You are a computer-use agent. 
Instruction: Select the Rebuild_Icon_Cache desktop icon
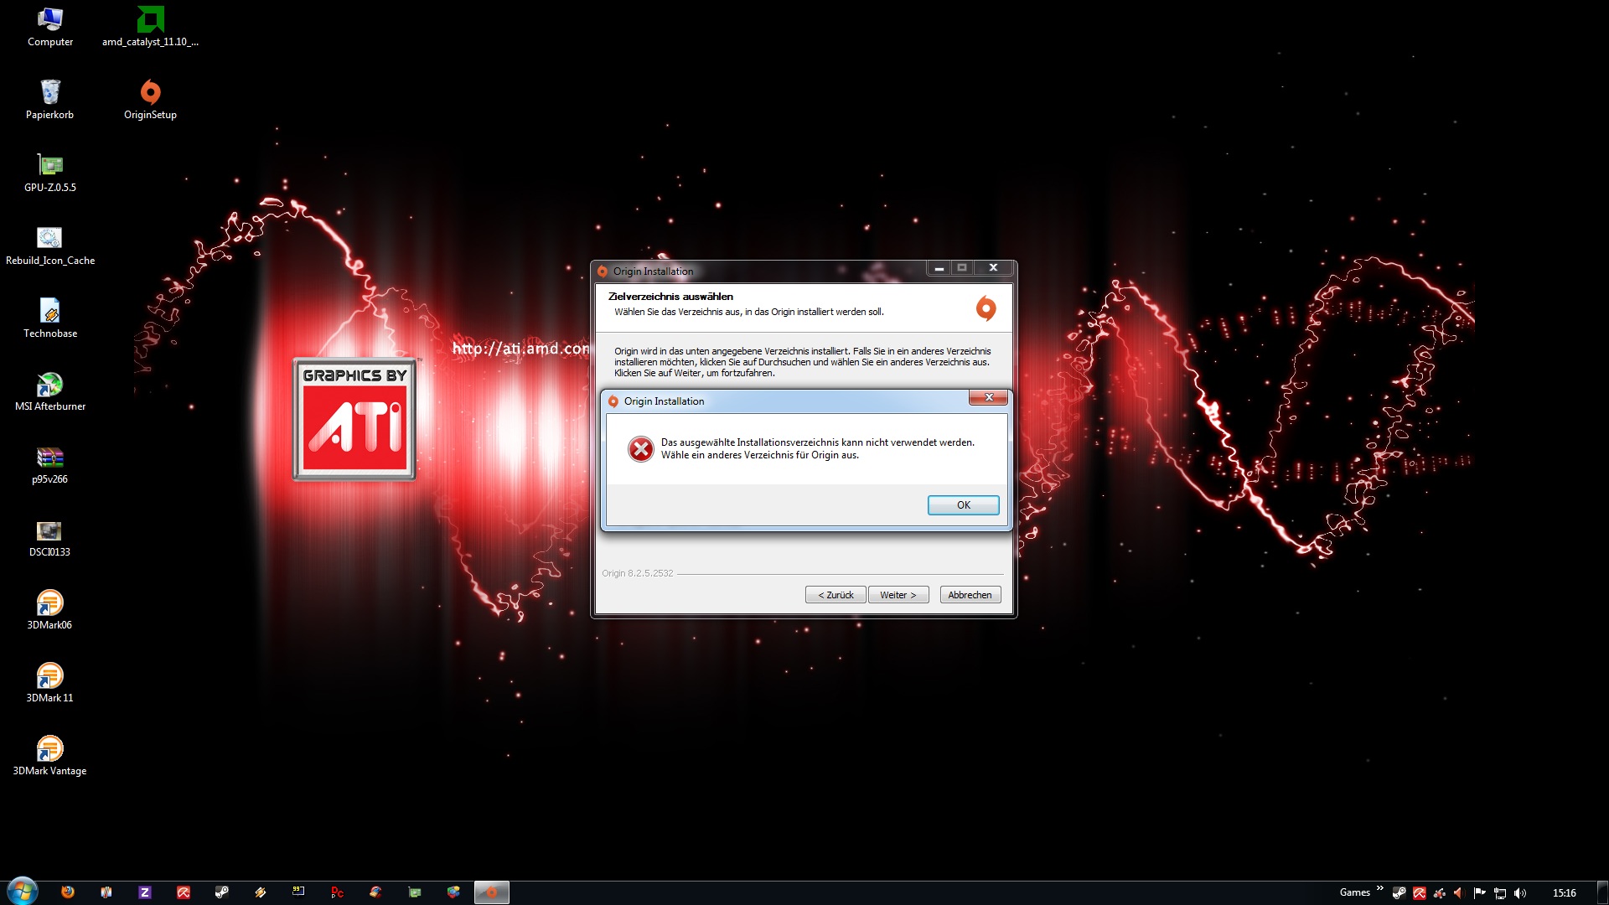pyautogui.click(x=50, y=246)
